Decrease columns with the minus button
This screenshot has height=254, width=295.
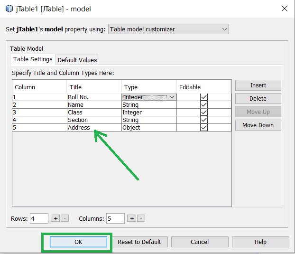[x=141, y=218]
